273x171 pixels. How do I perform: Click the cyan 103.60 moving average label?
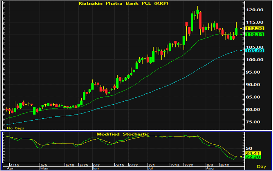(255, 50)
